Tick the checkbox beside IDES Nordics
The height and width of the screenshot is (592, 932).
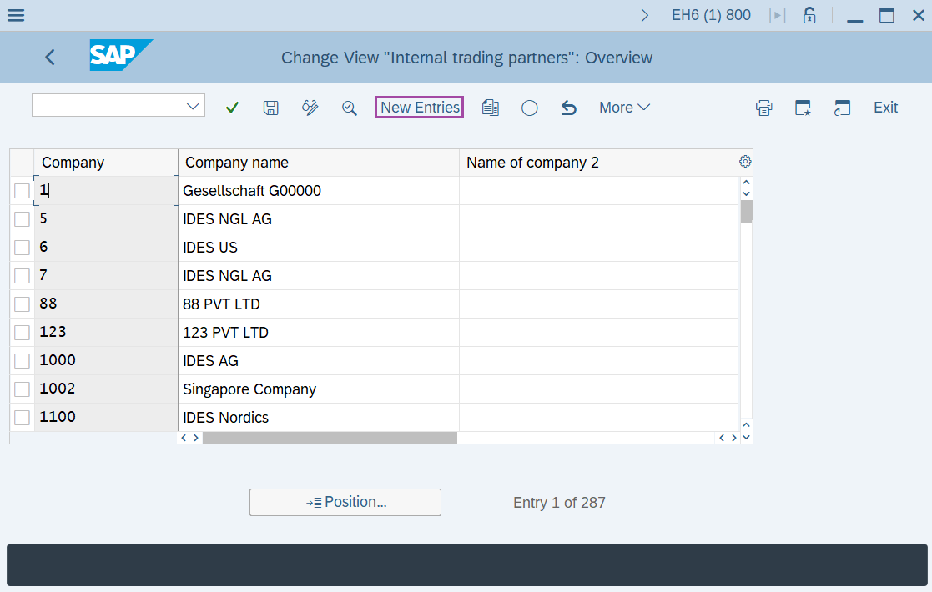[x=22, y=417]
